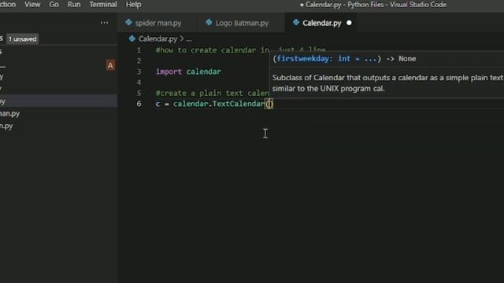Place cursor inside TextCalendar parentheses
Viewport: 504px width, 283px height.
[269, 104]
